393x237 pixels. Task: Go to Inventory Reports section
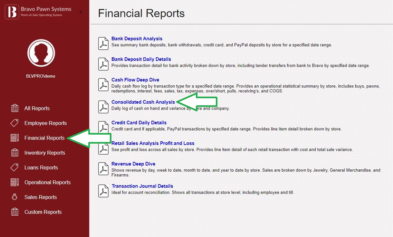[45, 153]
